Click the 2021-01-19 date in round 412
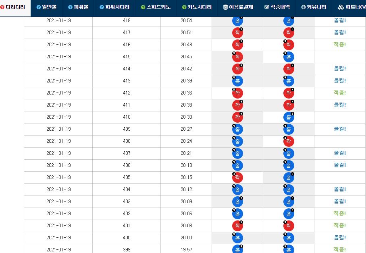Viewport: 366px width, 253px height. click(x=58, y=93)
